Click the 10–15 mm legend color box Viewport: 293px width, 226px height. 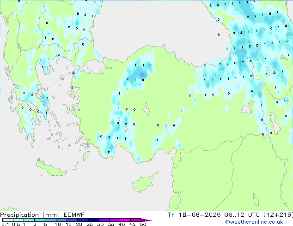[61, 220]
